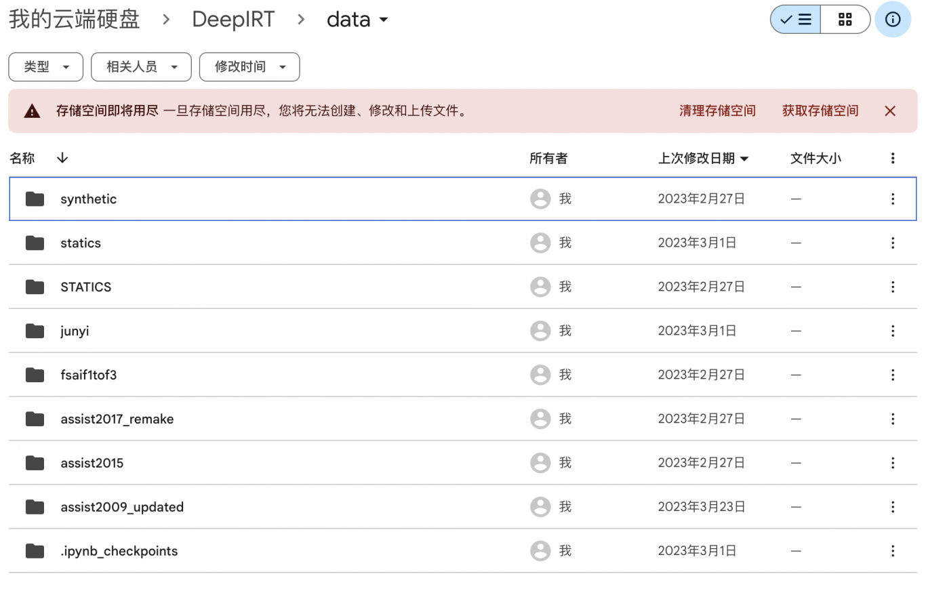Click the 所有者 column header
The image size is (926, 616).
tap(548, 158)
